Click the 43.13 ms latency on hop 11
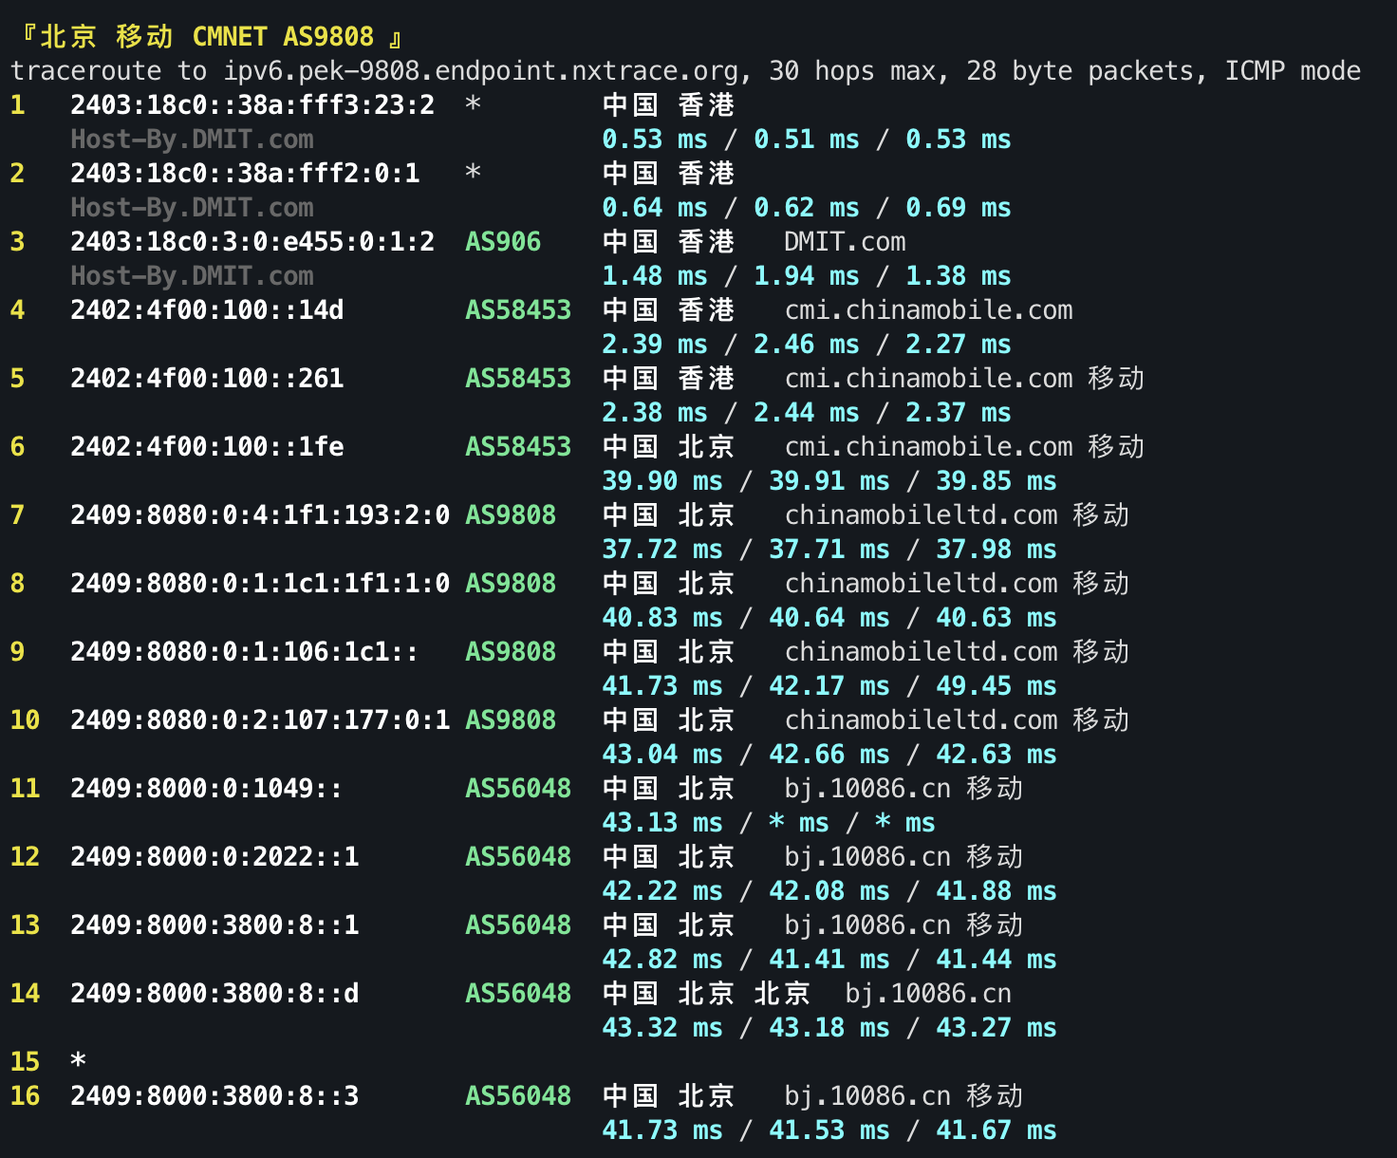The height and width of the screenshot is (1158, 1397). [x=662, y=822]
